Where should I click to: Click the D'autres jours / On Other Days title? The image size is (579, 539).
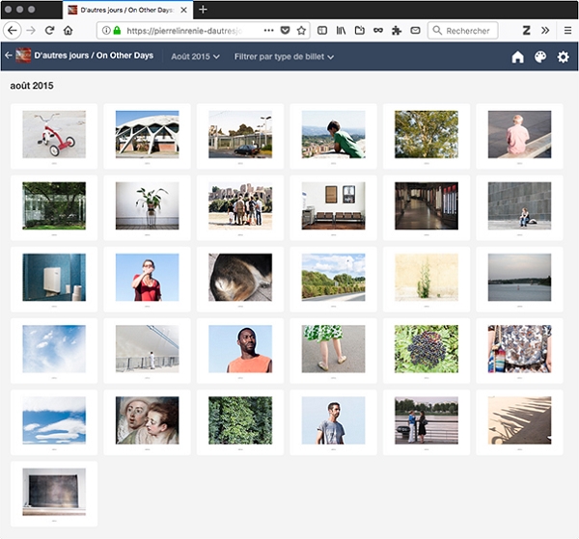click(93, 57)
